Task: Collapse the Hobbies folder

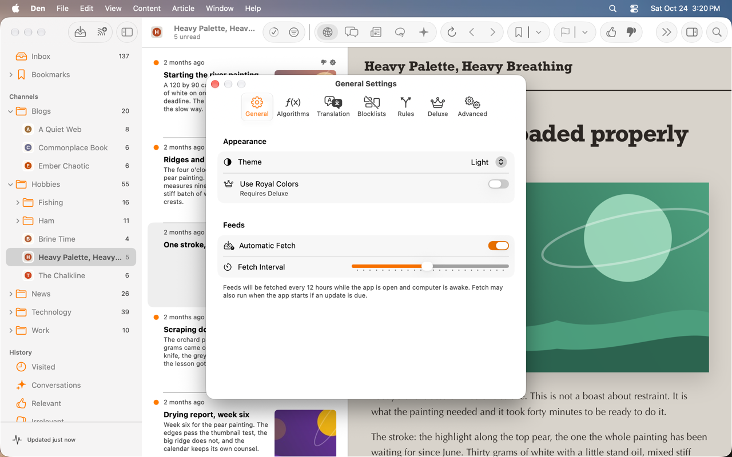Action: tap(11, 185)
